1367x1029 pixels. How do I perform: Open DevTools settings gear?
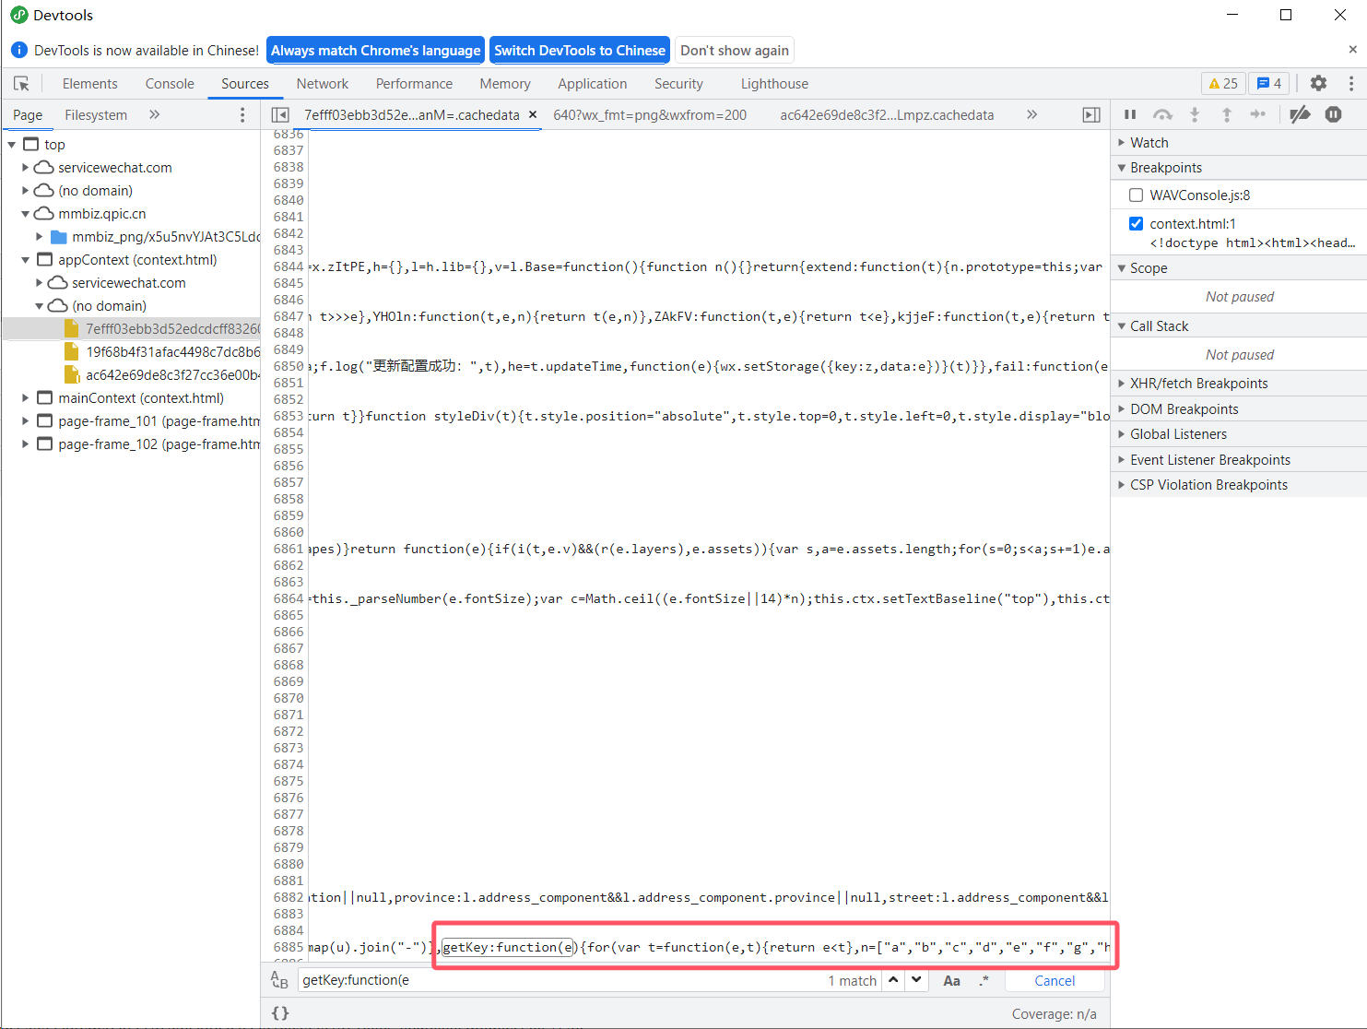[1318, 83]
